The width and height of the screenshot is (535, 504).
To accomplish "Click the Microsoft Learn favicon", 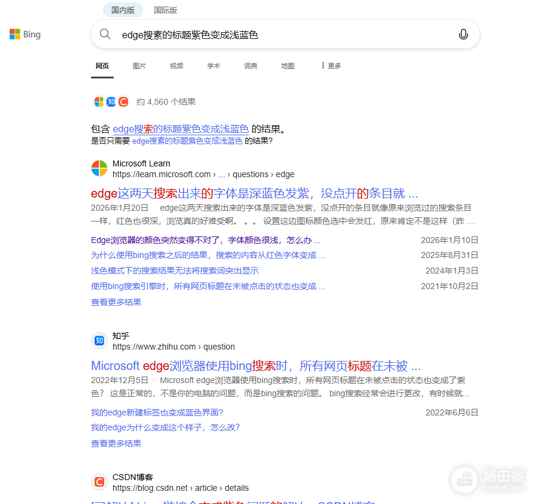I will (99, 168).
